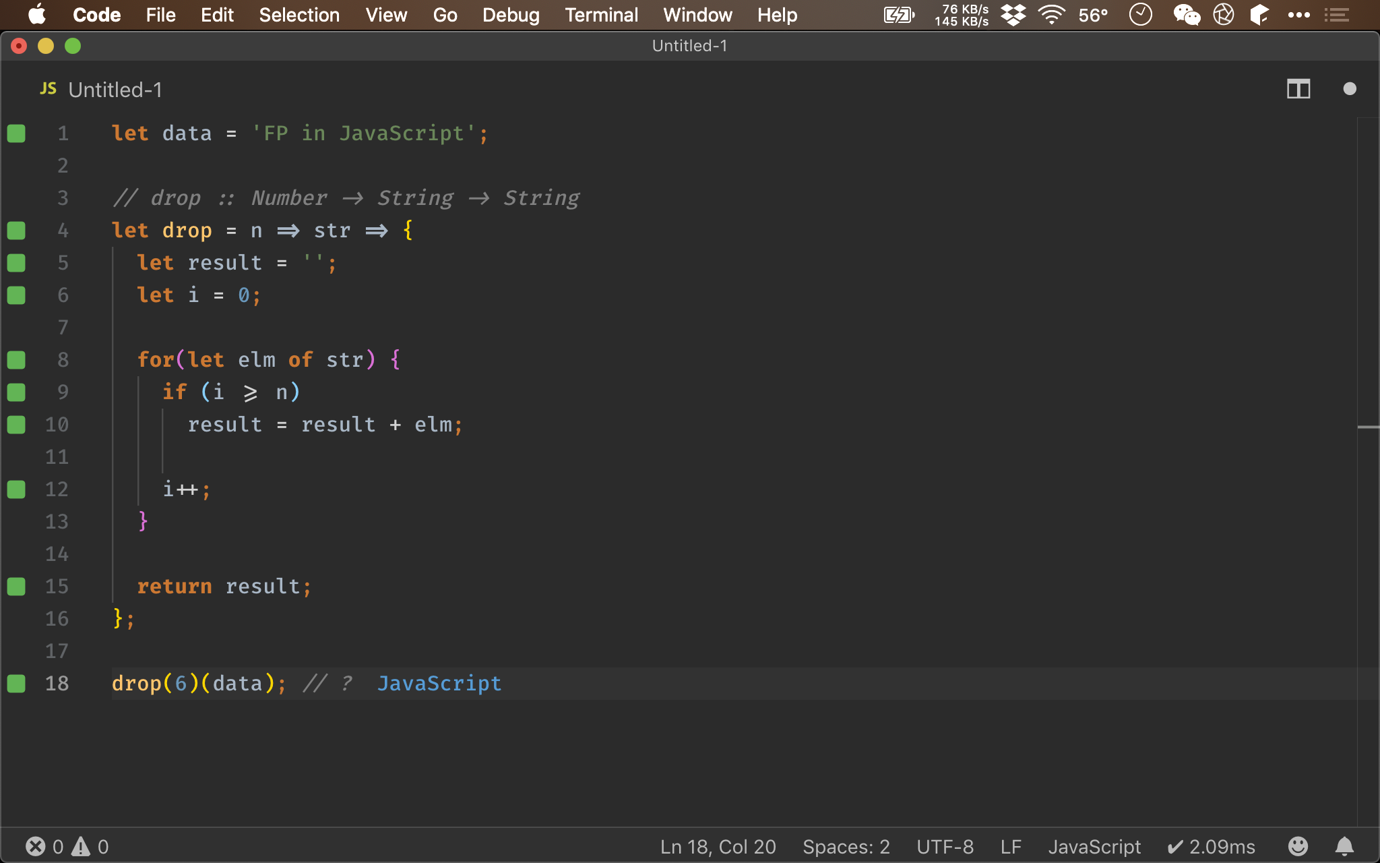This screenshot has height=863, width=1380.
Task: Click 'result = result + elm;' line
Action: 325,425
